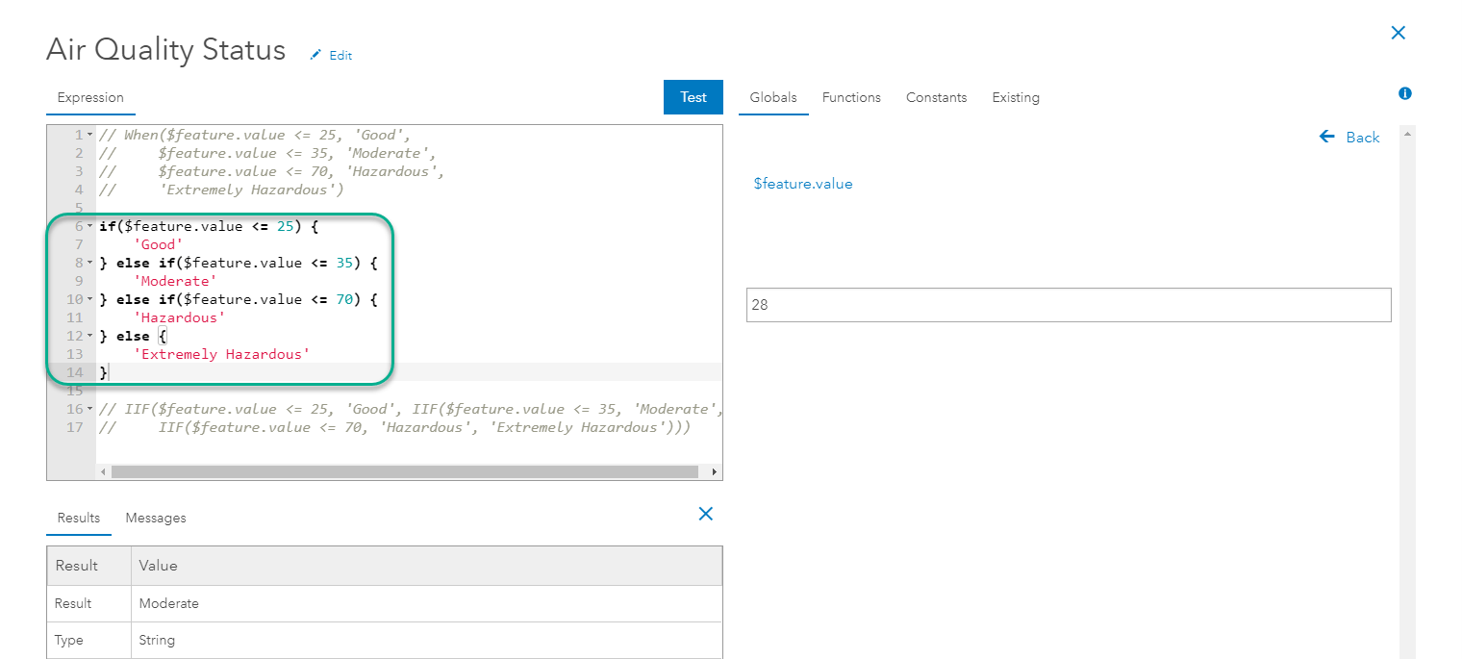Close the expression editor with top-right X

tap(1399, 34)
